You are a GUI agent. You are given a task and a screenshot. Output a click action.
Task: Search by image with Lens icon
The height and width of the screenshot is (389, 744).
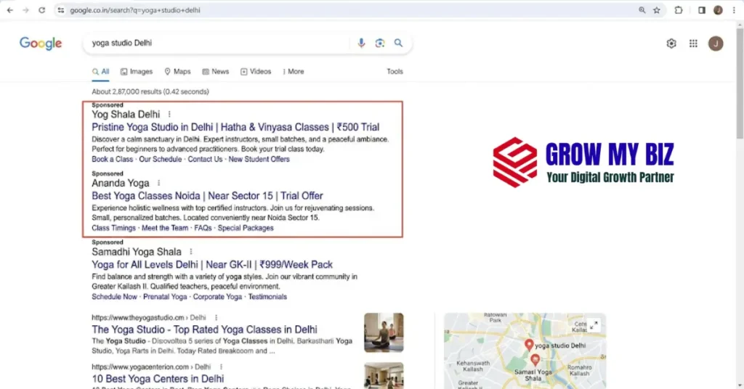click(x=379, y=43)
